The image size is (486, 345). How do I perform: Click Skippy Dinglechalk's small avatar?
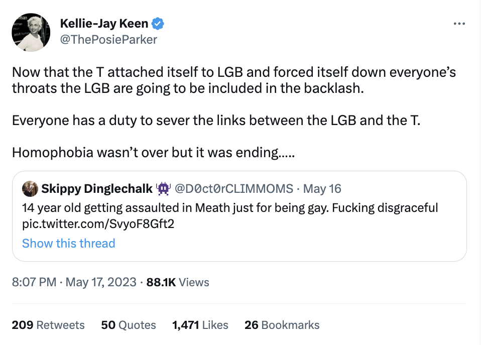[x=30, y=189]
